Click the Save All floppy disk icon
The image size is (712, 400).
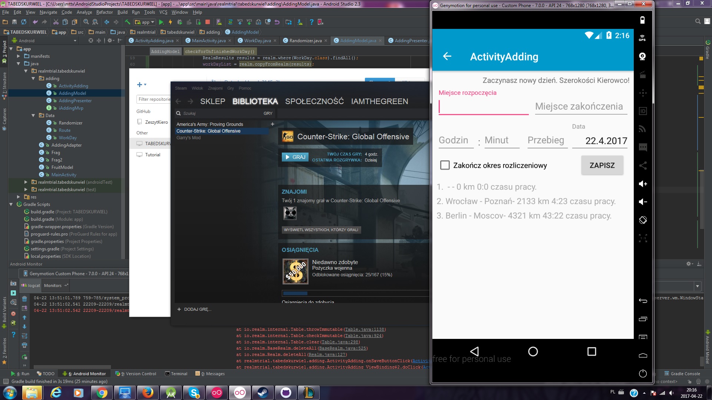(x=14, y=22)
